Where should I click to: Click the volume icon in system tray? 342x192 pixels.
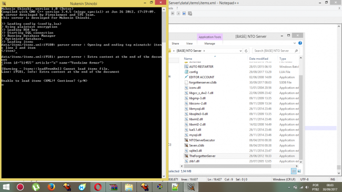(307, 187)
